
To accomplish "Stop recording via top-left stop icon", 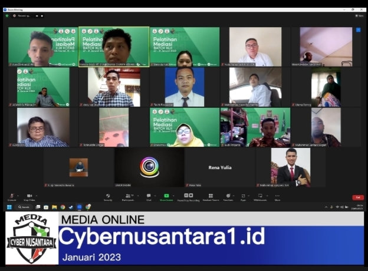I will click(x=42, y=16).
